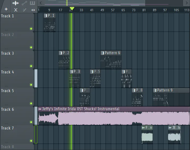
Task: Open menu of P..3 pattern clip
Action: 71,72
